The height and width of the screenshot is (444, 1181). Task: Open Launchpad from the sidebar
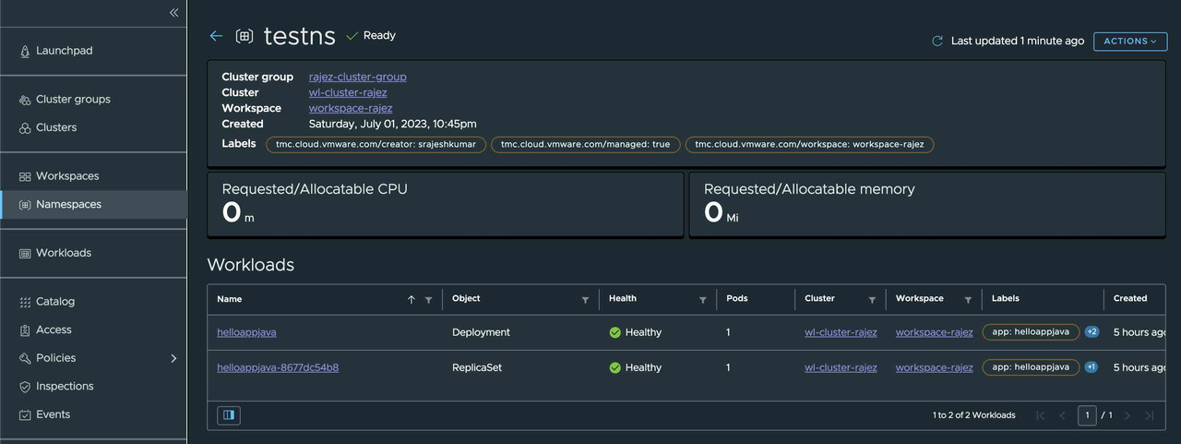click(x=64, y=51)
